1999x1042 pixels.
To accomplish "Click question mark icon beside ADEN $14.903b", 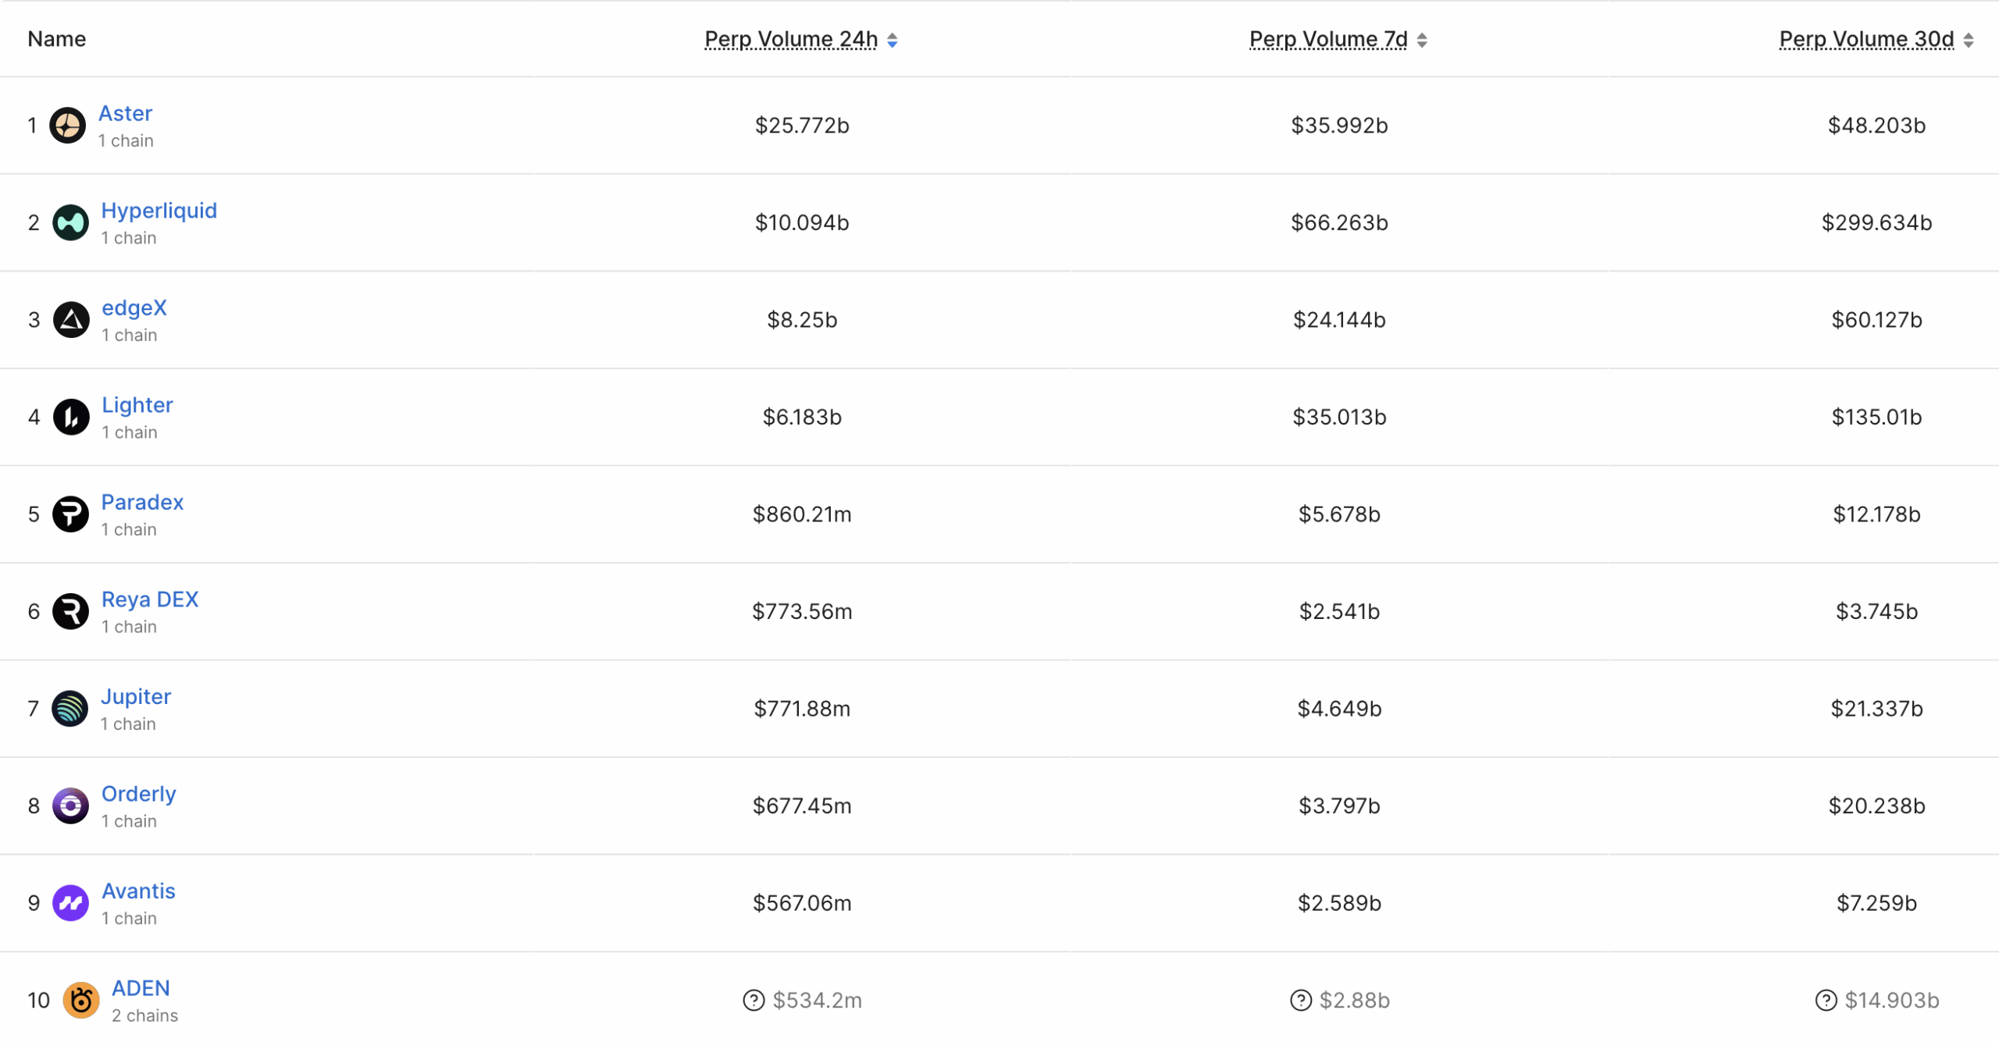I will tap(1826, 1001).
